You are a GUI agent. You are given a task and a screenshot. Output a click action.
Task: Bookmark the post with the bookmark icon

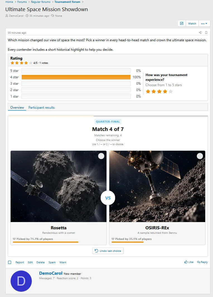(206, 33)
